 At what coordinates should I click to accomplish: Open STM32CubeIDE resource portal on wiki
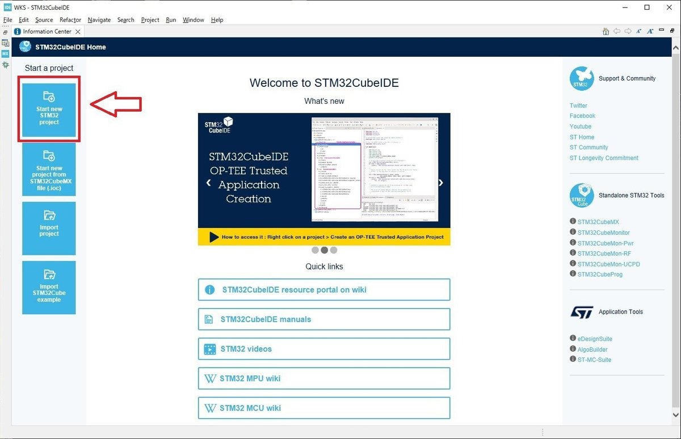pos(324,289)
